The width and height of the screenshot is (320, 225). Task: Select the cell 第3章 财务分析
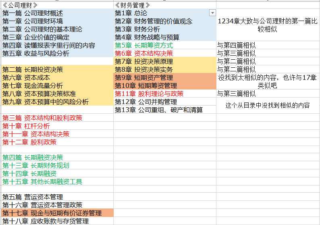point(165,29)
